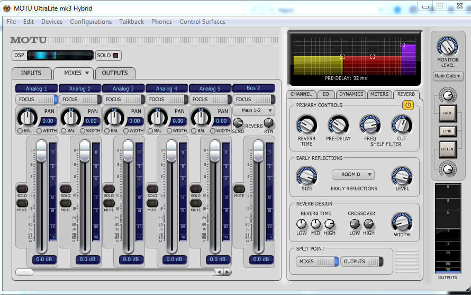Click the Reverb Design Width knob
Viewport: 471px width, 295px height.
point(402,222)
